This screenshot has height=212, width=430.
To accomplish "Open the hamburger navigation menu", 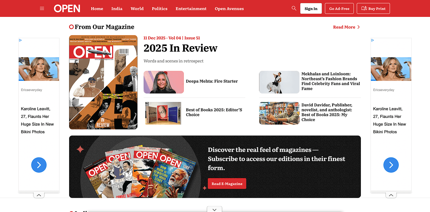I will tap(42, 8).
